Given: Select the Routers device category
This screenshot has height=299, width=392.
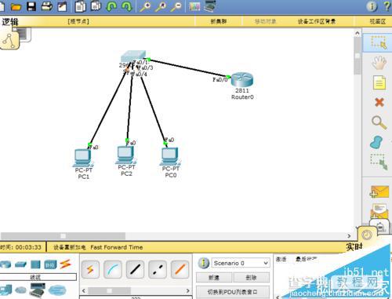Looking at the screenshot, I should tap(5, 264).
